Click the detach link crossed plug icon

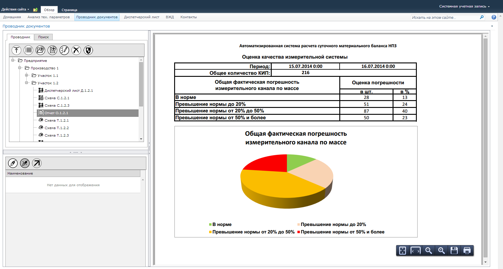point(25,163)
